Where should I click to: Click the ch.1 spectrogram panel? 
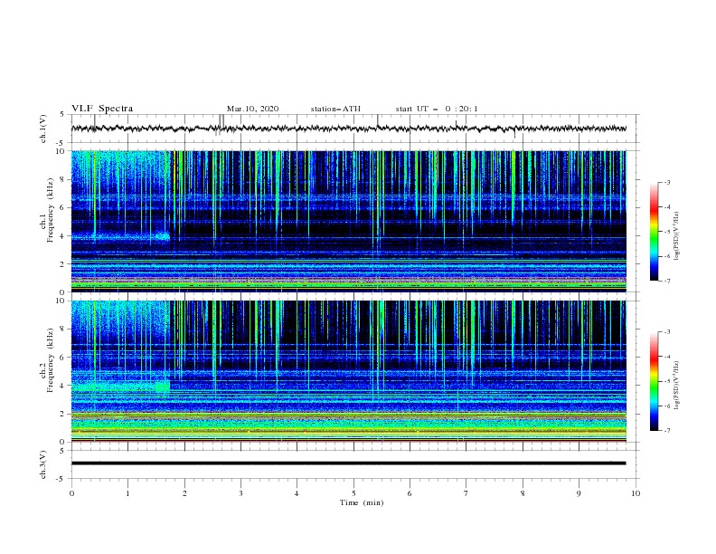(349, 221)
